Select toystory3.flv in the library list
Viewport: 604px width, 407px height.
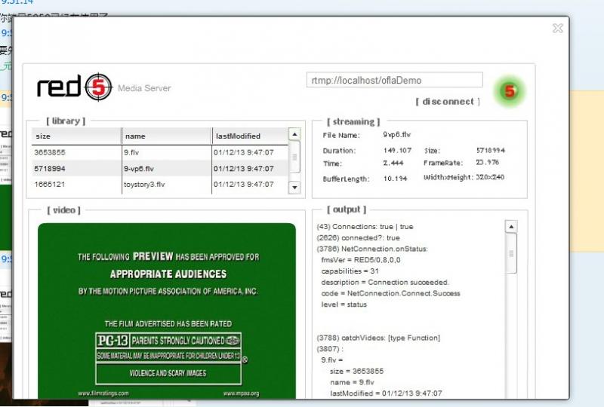pyautogui.click(x=160, y=184)
